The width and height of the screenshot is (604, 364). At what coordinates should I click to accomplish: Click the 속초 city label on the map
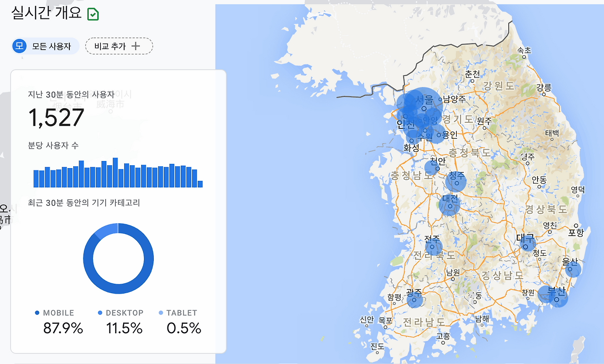[x=524, y=50]
